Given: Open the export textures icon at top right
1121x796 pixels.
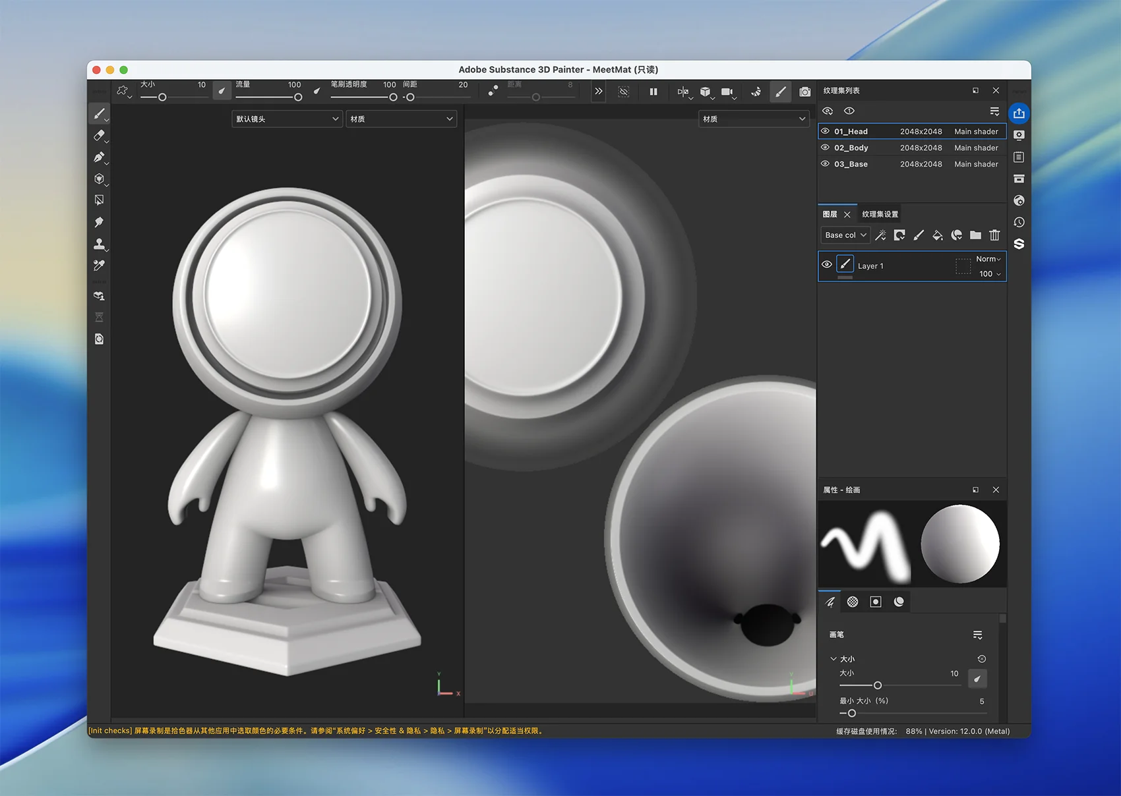Looking at the screenshot, I should 1019,113.
